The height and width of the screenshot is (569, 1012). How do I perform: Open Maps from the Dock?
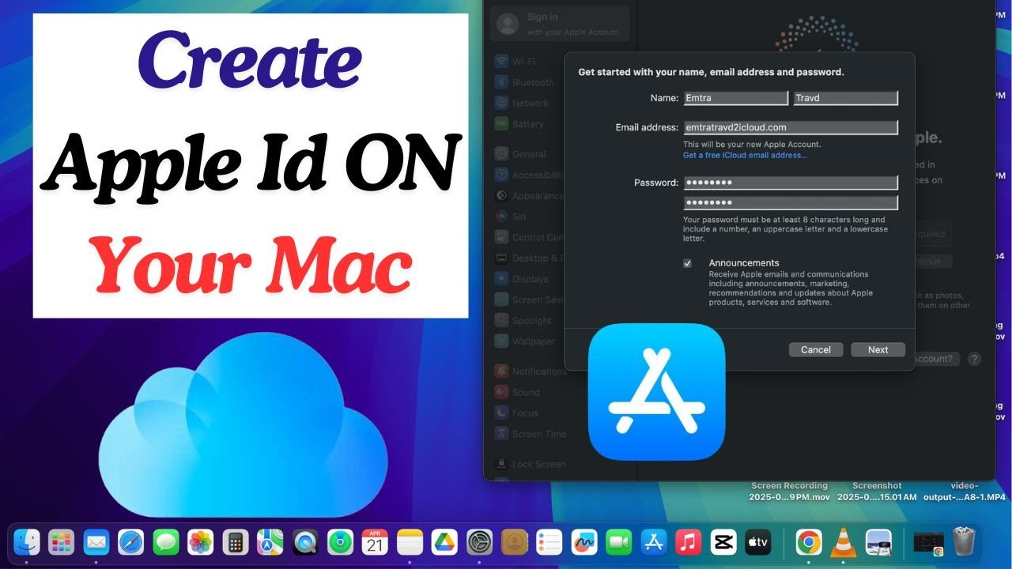point(270,542)
